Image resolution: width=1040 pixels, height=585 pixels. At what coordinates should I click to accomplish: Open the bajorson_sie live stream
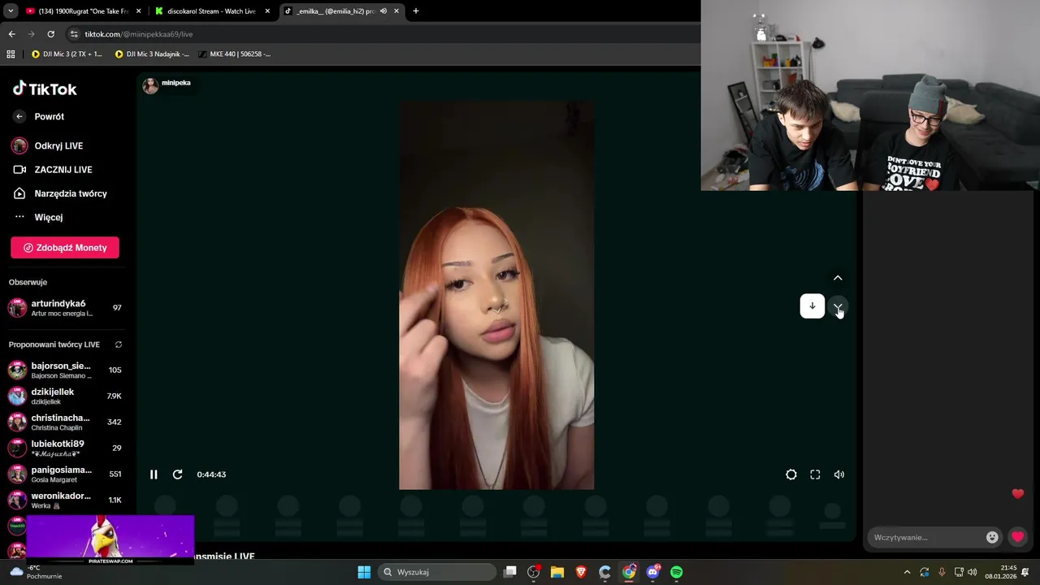pyautogui.click(x=65, y=370)
